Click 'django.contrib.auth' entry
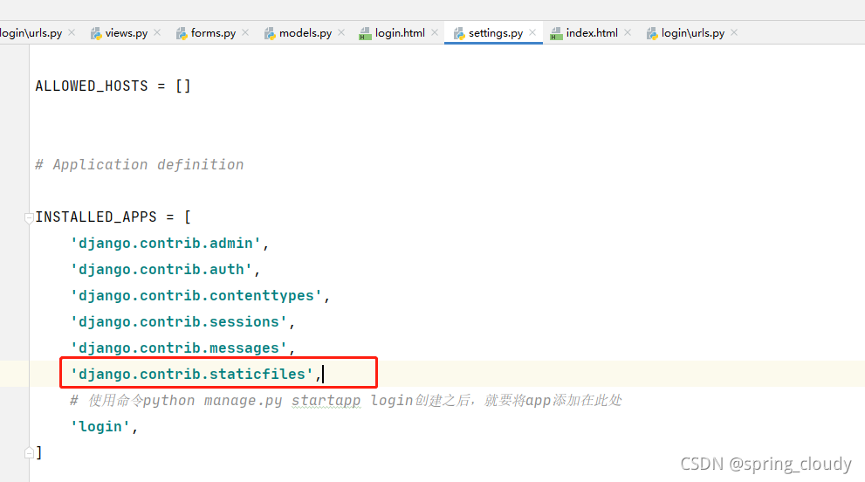The width and height of the screenshot is (865, 482). tap(165, 270)
